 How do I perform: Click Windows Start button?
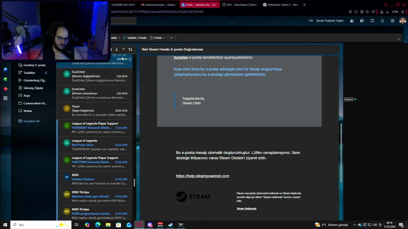point(5,225)
